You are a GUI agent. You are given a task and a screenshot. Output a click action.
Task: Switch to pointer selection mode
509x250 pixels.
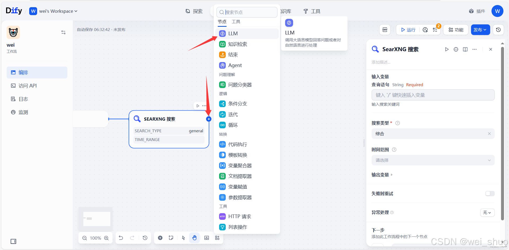[x=183, y=238]
